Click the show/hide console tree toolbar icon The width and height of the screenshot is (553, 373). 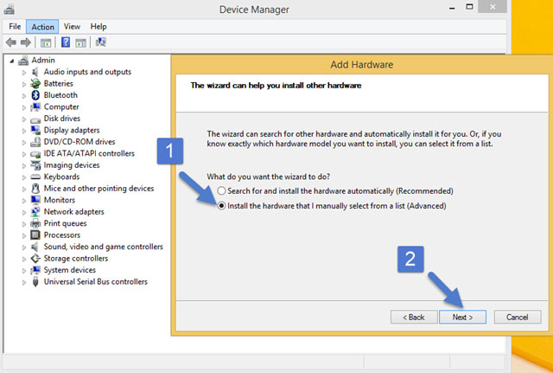pos(46,42)
